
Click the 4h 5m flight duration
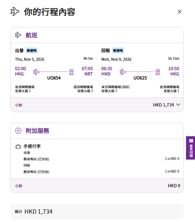click(x=88, y=58)
